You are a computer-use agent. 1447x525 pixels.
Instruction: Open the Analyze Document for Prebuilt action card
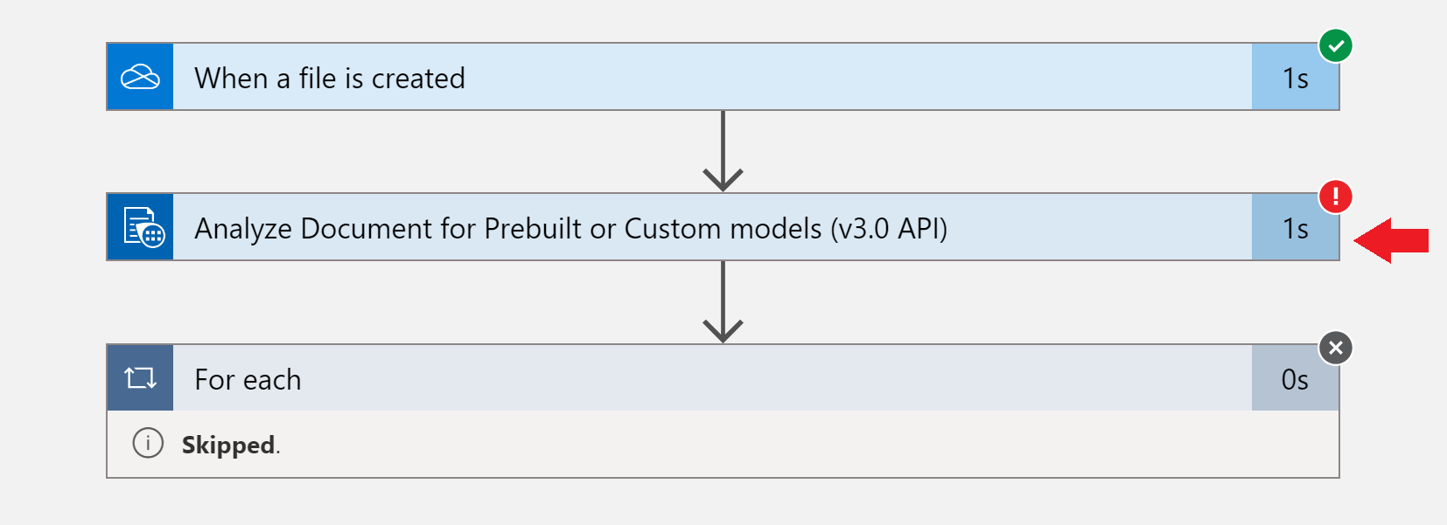[x=612, y=228]
